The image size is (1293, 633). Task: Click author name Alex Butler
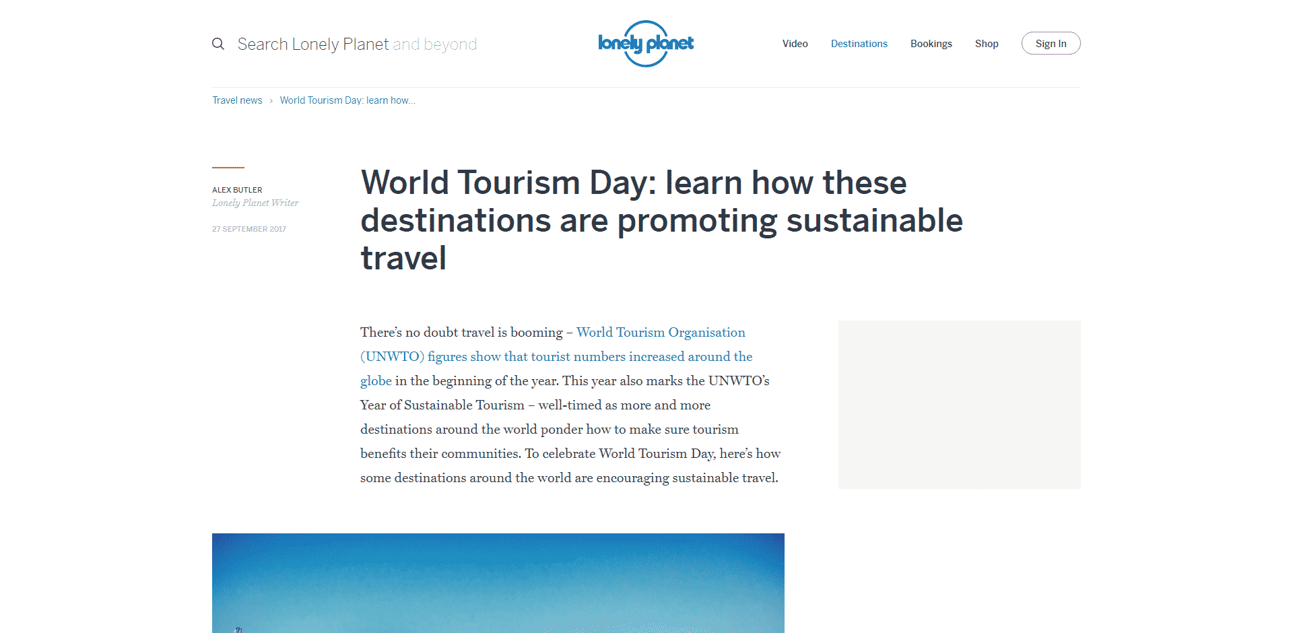tap(237, 190)
